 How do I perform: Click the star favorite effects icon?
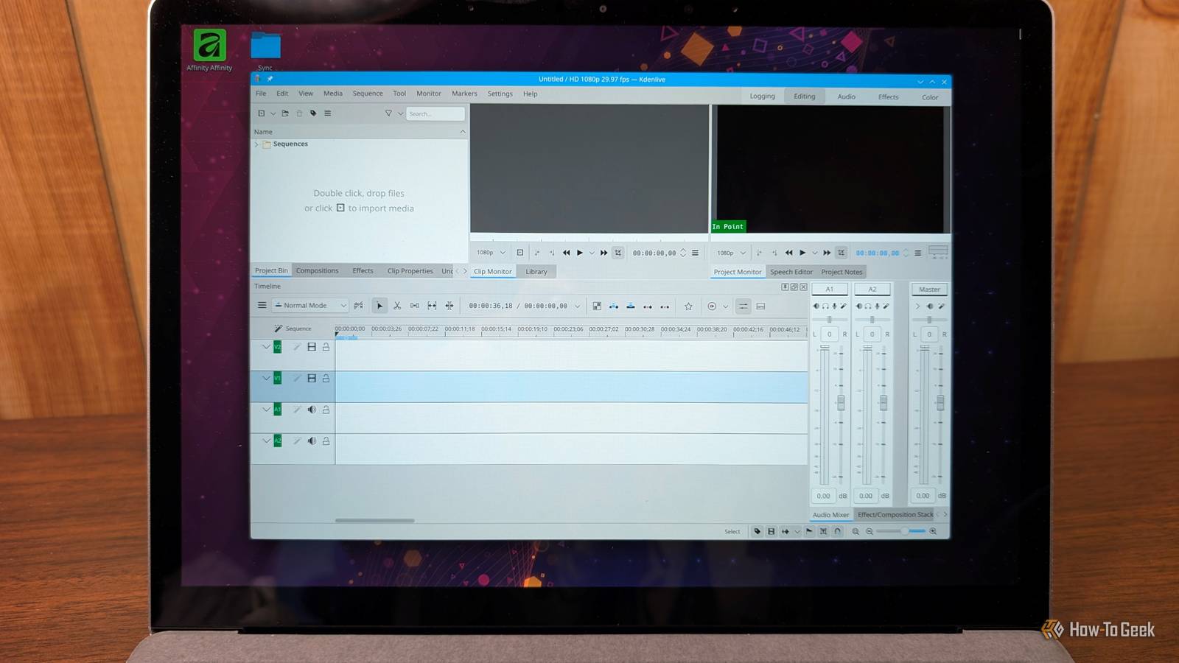pyautogui.click(x=688, y=306)
